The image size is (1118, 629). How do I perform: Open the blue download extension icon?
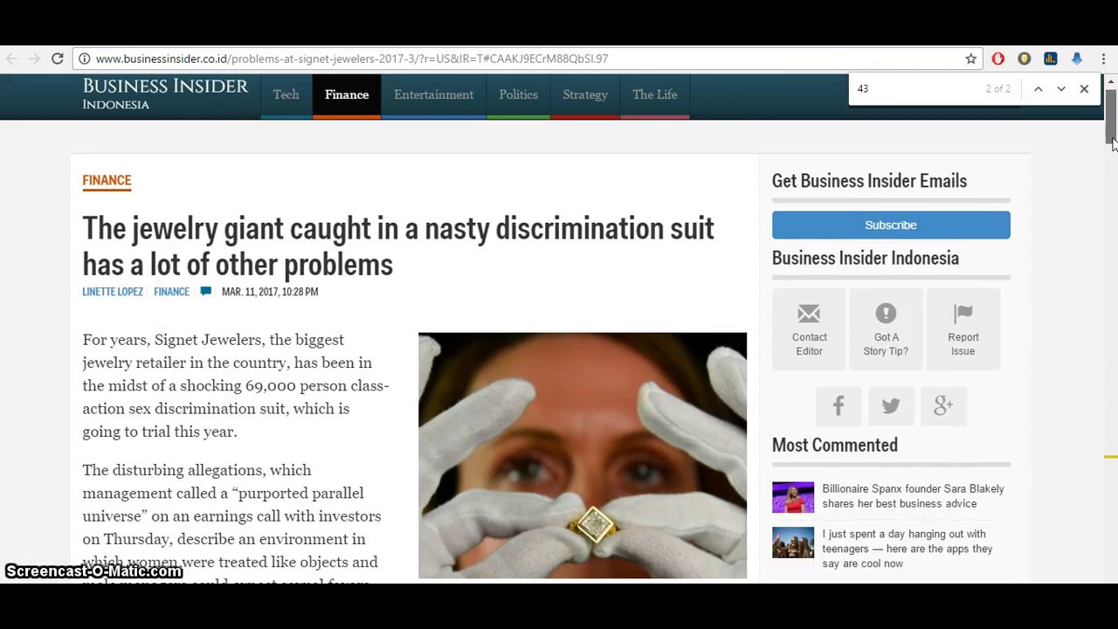pyautogui.click(x=1076, y=59)
